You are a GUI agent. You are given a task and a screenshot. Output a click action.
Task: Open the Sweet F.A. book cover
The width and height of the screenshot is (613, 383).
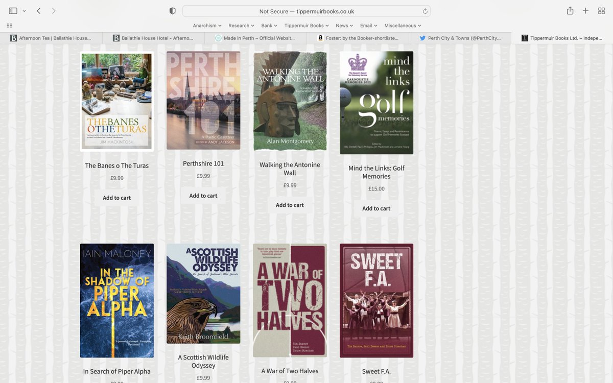click(376, 301)
